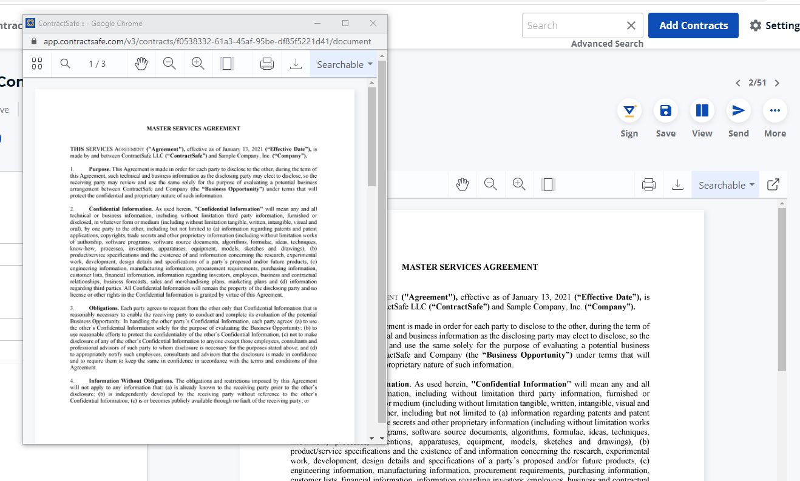The width and height of the screenshot is (800, 481).
Task: Open Settings with gear icon
Action: point(756,25)
